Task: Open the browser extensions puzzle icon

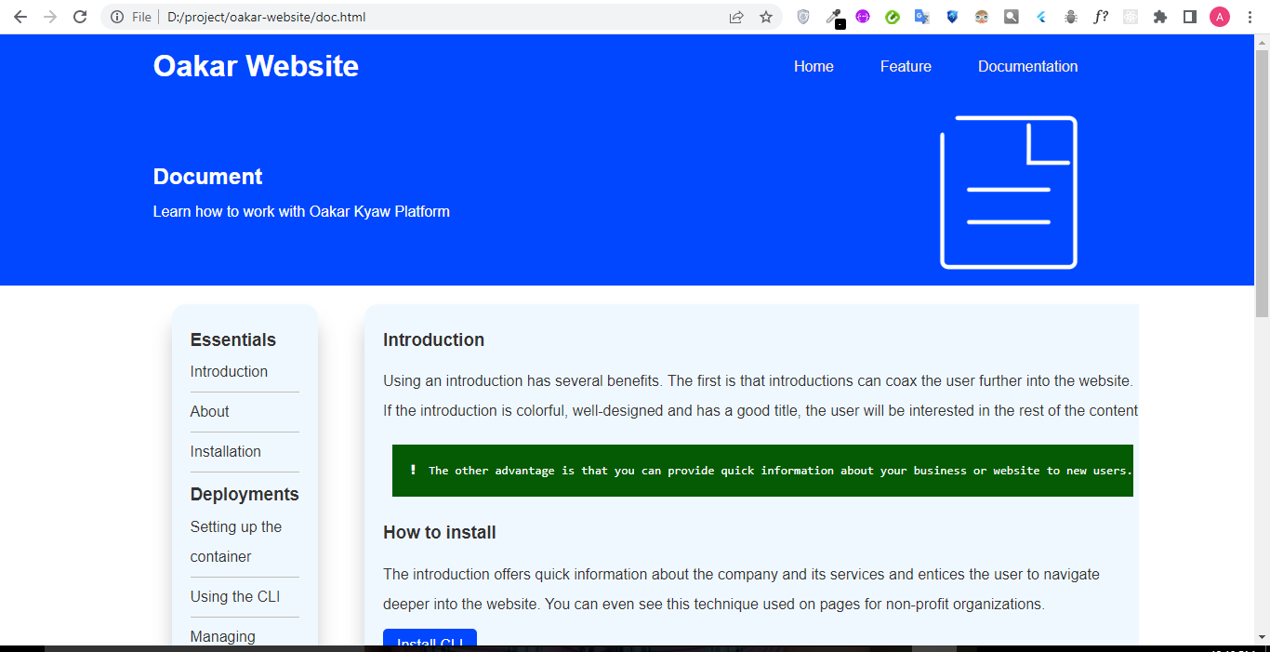Action: tap(1159, 16)
